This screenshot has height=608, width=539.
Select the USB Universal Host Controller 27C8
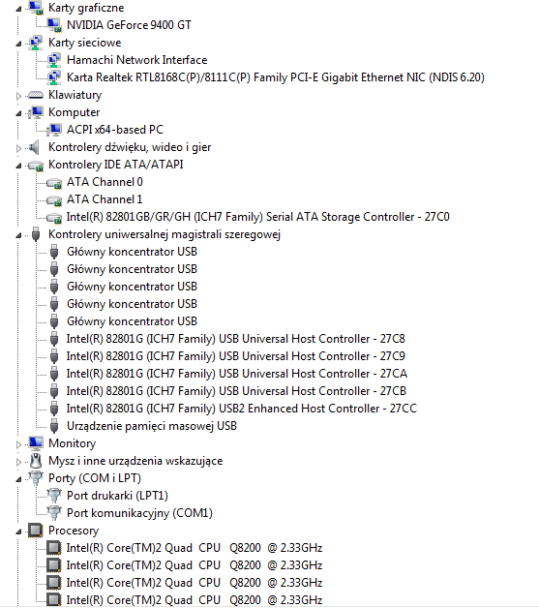[235, 339]
